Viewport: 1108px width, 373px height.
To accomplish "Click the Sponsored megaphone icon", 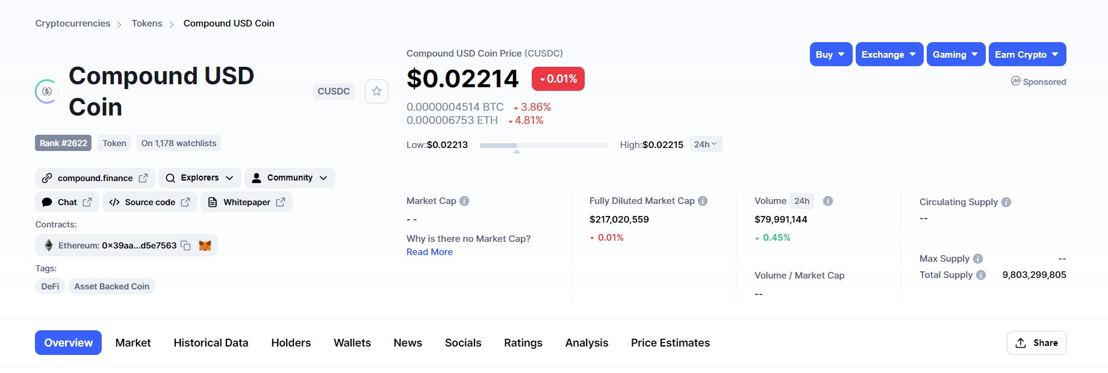I will (1016, 81).
